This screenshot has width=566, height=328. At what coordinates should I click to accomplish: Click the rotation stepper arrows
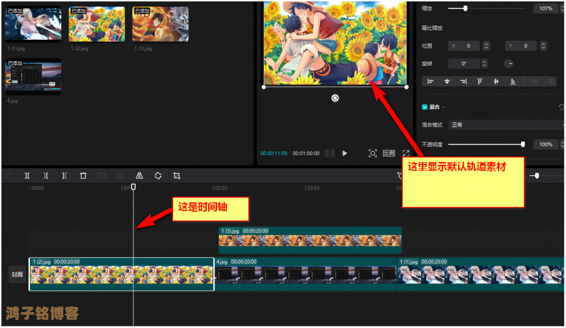click(484, 64)
